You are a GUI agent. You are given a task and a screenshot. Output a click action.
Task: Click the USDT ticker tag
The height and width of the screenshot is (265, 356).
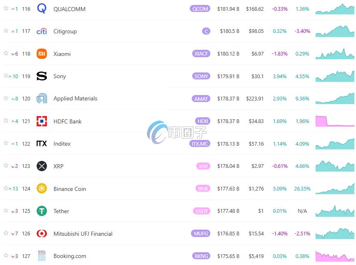[x=201, y=211]
